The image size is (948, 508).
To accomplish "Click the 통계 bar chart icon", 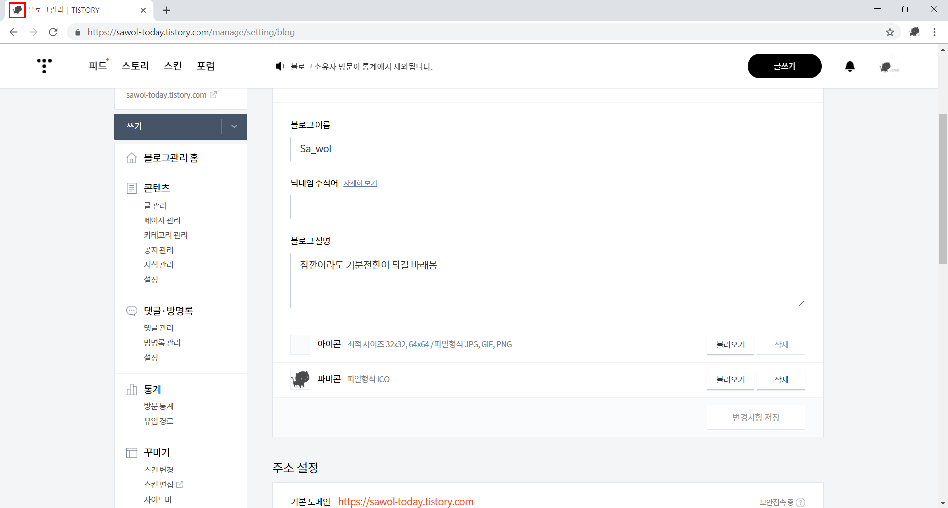I will [132, 389].
